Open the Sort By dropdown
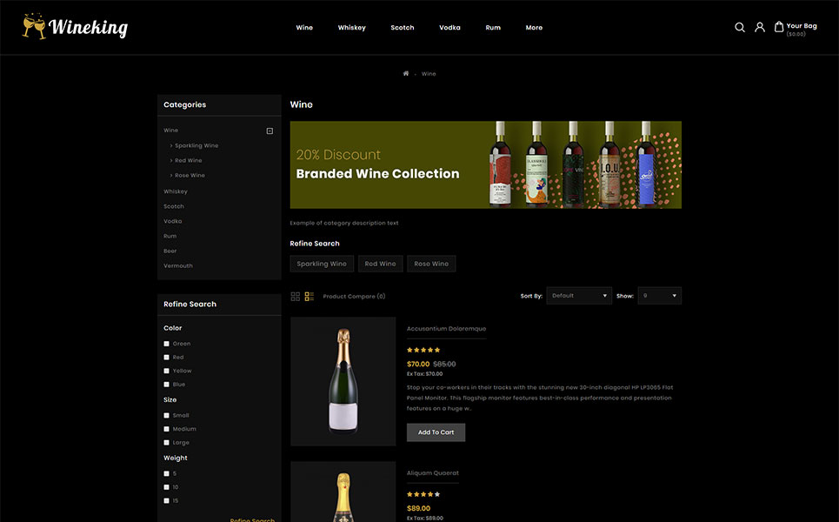 (x=579, y=296)
